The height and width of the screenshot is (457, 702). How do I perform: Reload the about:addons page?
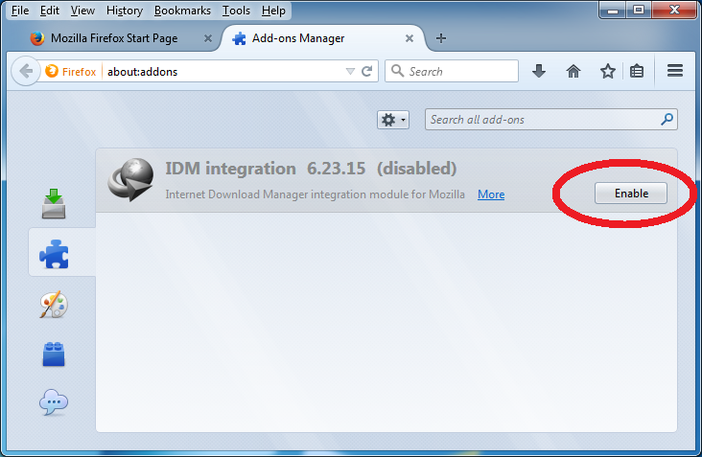coord(367,71)
